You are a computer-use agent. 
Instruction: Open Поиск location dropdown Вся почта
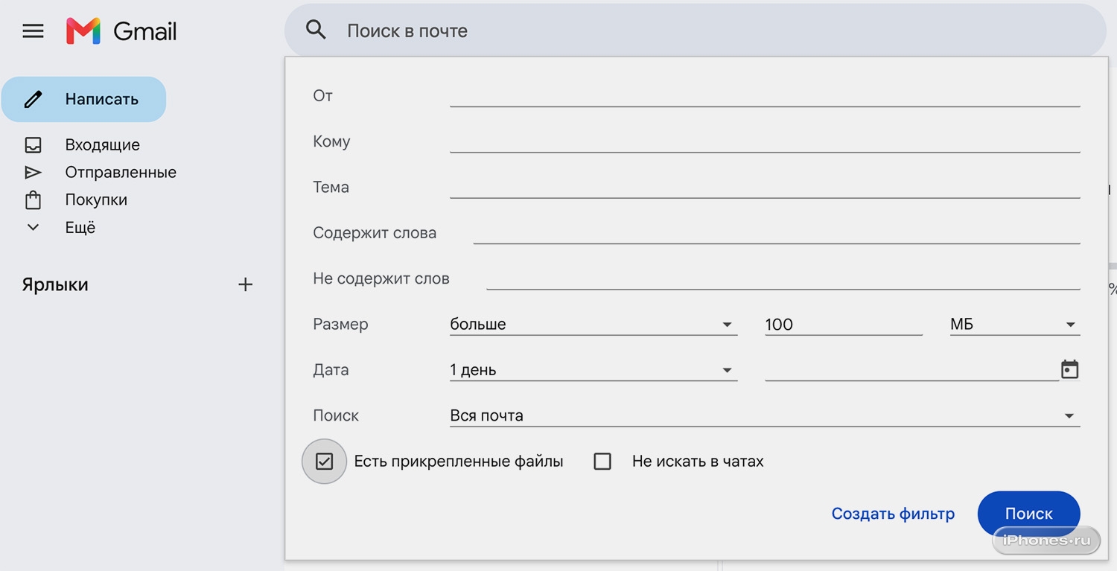coord(765,415)
